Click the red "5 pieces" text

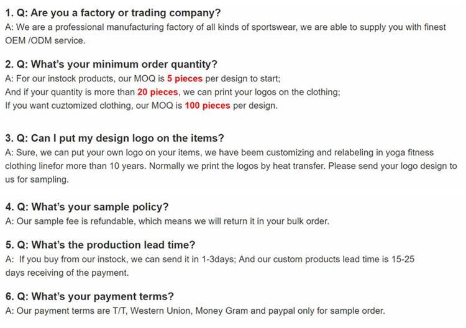pyautogui.click(x=185, y=78)
